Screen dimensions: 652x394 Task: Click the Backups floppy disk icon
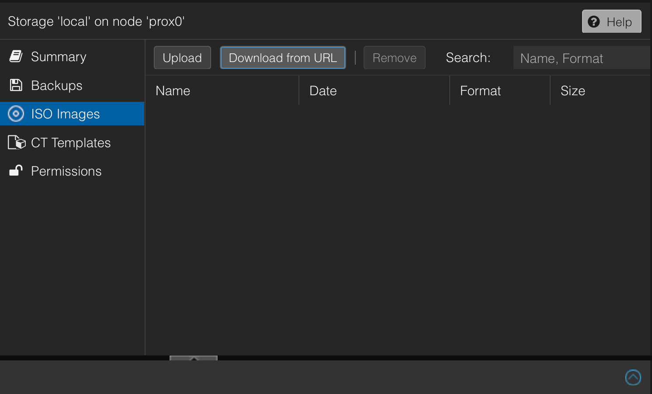coord(16,85)
